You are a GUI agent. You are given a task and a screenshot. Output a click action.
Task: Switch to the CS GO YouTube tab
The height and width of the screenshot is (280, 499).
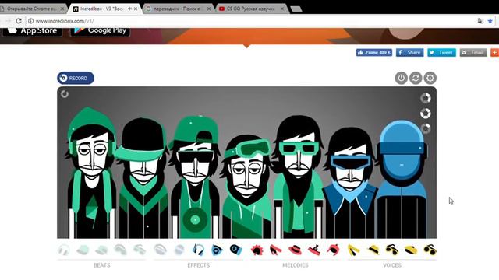pos(250,9)
